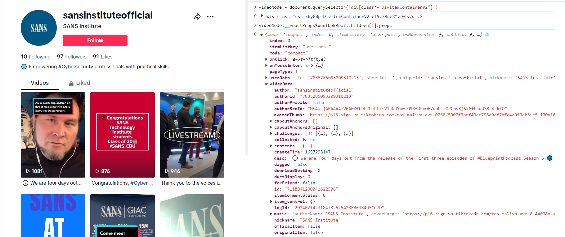The image size is (565, 237).
Task: Click the info icon beside the props object
Action: pos(487,35)
